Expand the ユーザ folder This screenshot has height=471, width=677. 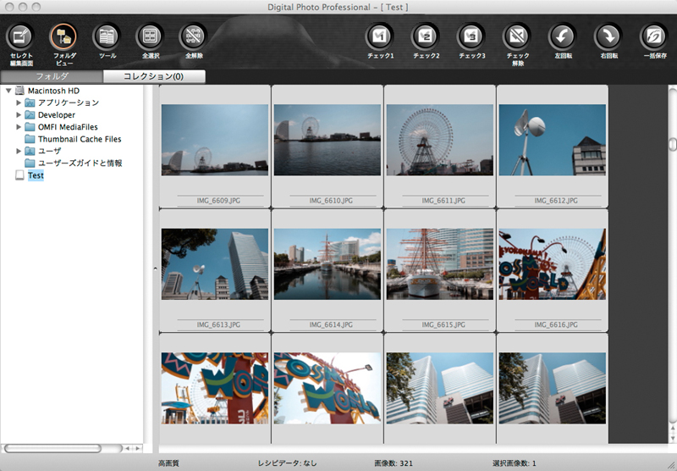(19, 152)
